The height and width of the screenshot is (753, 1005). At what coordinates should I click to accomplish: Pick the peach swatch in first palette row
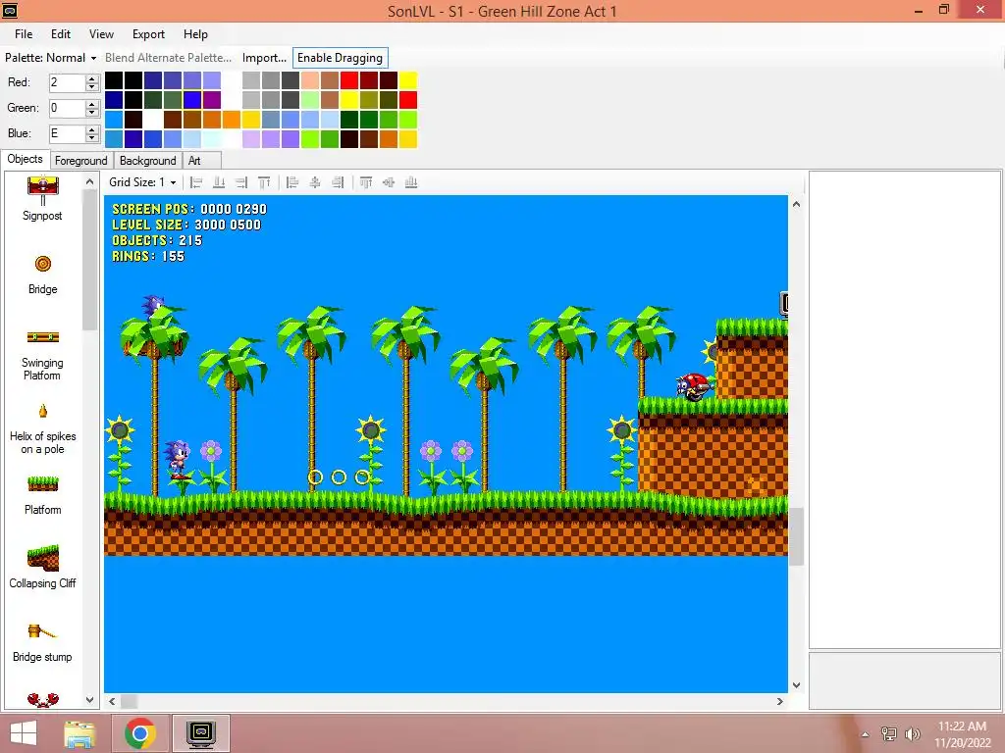310,80
